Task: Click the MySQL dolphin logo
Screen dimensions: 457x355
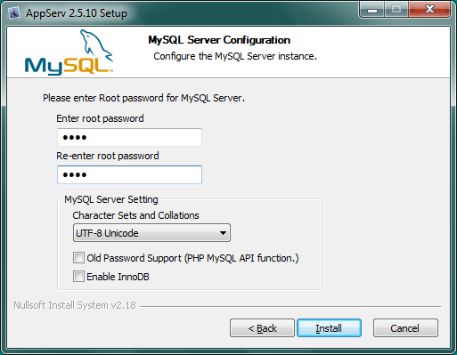Action: click(x=69, y=52)
